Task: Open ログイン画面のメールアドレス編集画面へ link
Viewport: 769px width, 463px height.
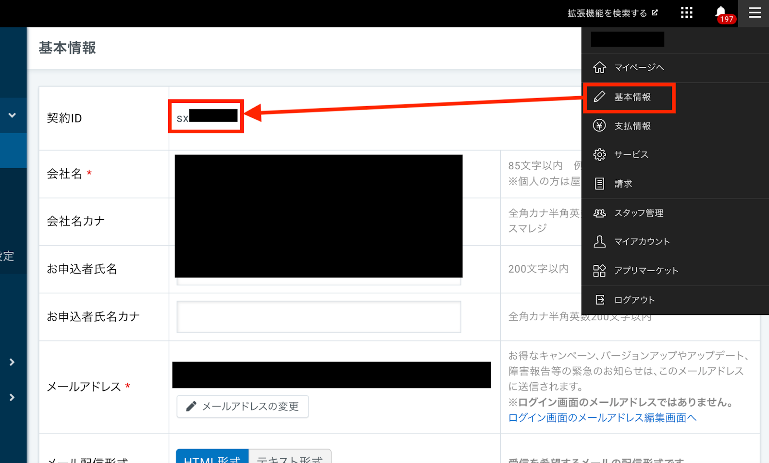Action: click(x=602, y=418)
